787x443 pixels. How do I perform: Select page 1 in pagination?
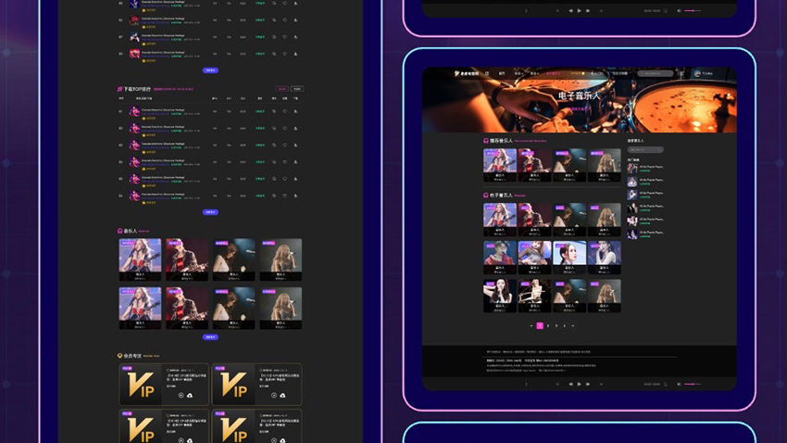tap(541, 326)
